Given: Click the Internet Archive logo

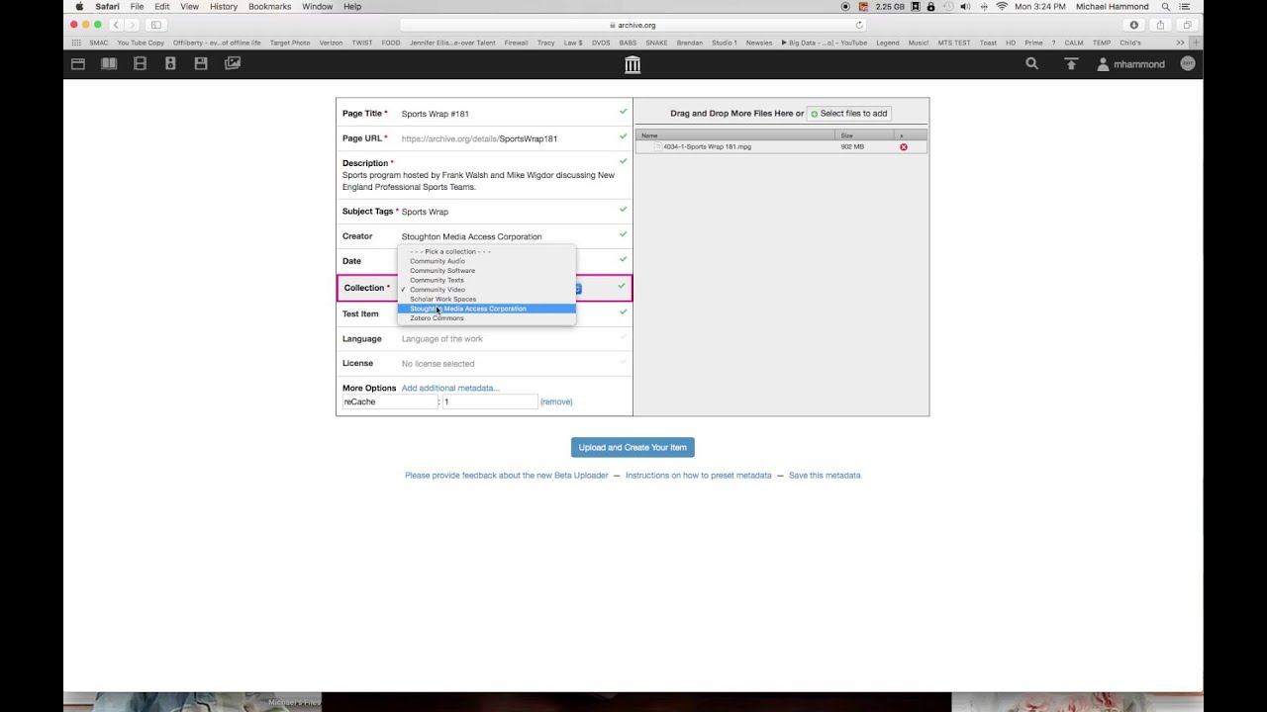Looking at the screenshot, I should [x=633, y=64].
